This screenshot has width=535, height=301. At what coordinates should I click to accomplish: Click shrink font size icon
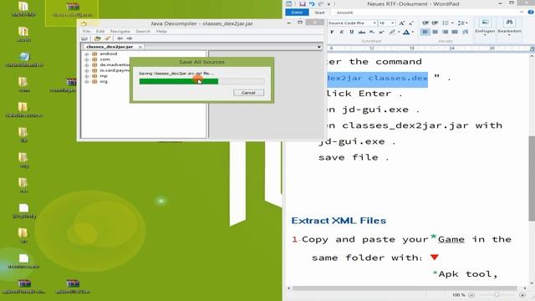tap(410, 23)
